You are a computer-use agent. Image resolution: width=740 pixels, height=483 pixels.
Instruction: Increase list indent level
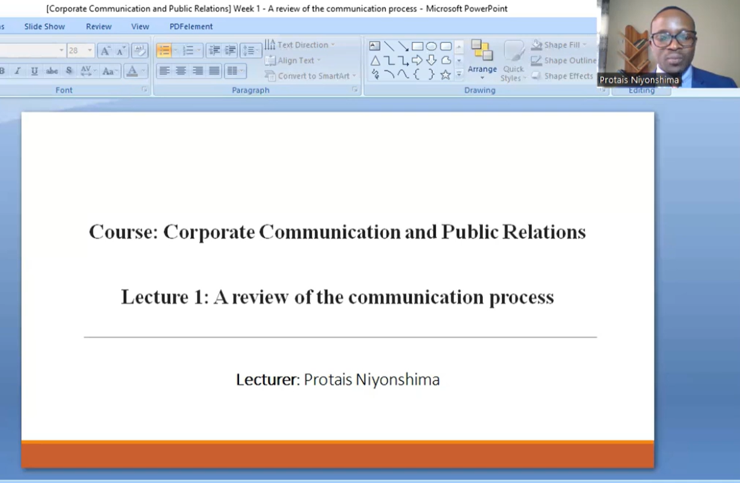[230, 51]
